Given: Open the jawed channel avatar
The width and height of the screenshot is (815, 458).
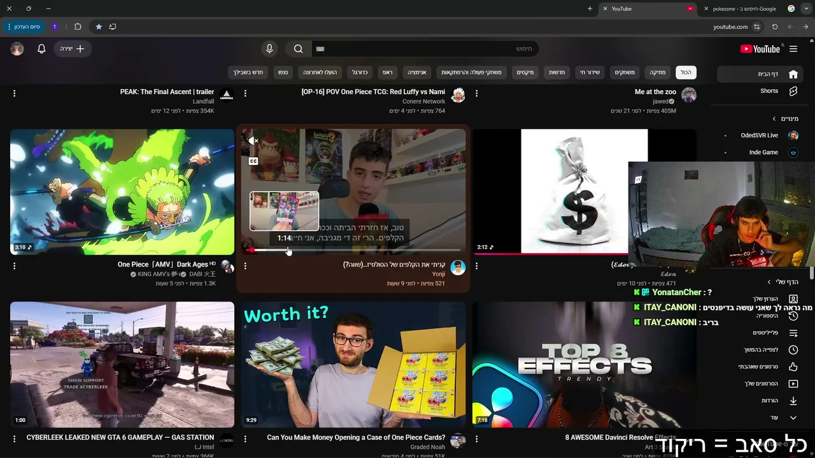Looking at the screenshot, I should [x=689, y=95].
